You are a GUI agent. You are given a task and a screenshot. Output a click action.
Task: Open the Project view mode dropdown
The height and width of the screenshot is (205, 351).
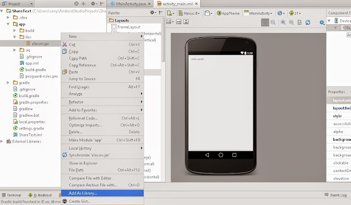[x=17, y=4]
